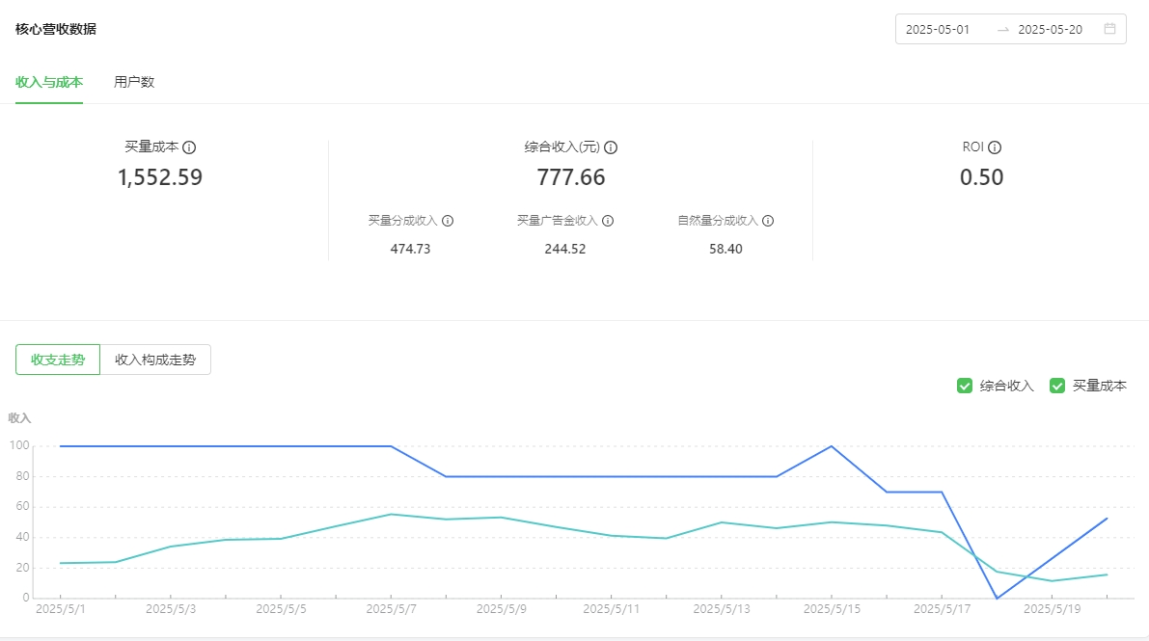
Task: Click the 2025/5/1 axis label
Action: [60, 609]
